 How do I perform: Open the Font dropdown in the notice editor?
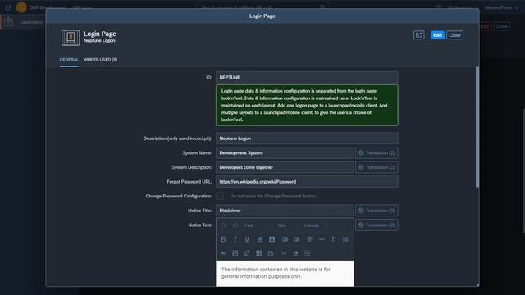click(258, 225)
